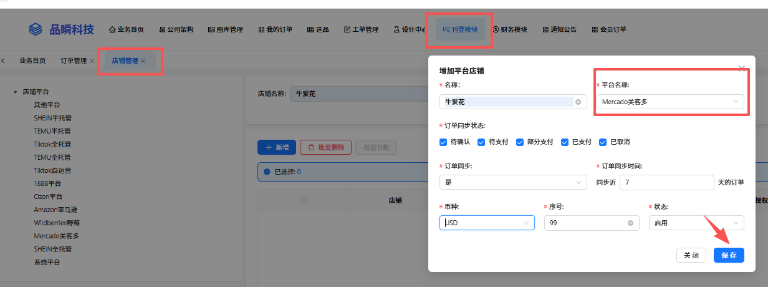768x287 pixels.
Task: Open the 会员订单 menu
Action: tap(608, 29)
